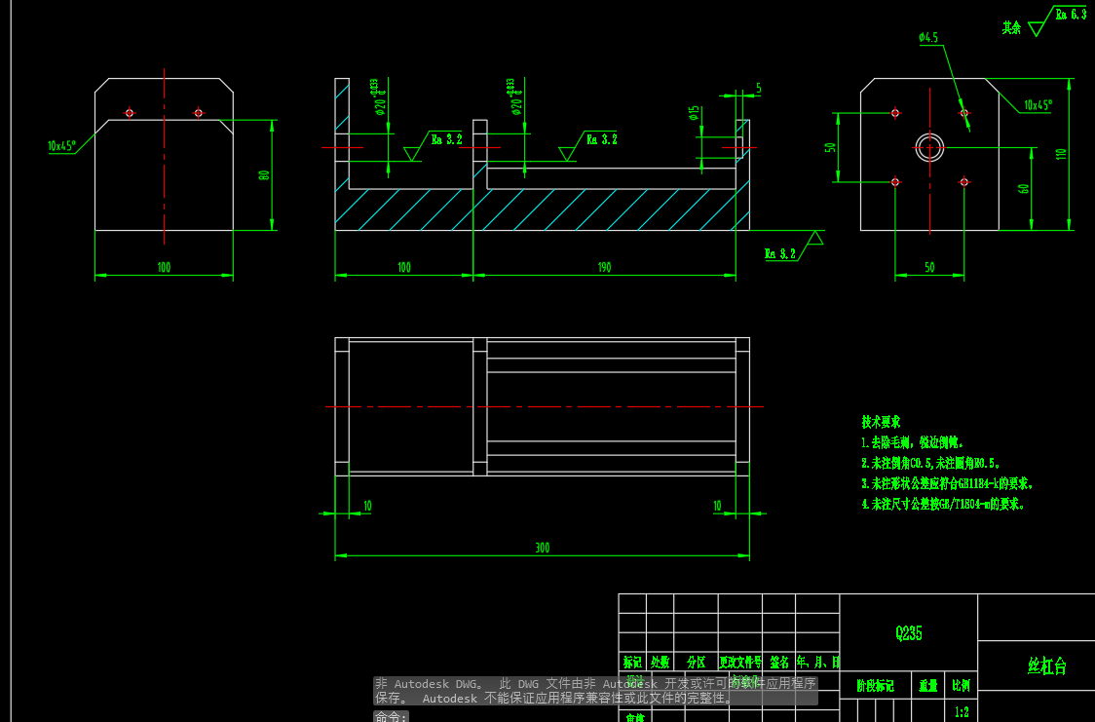This screenshot has width=1095, height=722.
Task: Click note '2.未注倒角C0.5,未注圆角R0.5。'
Action: click(931, 463)
